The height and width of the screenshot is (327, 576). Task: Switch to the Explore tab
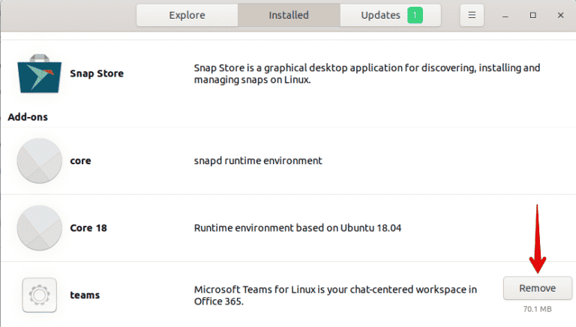[x=187, y=15]
